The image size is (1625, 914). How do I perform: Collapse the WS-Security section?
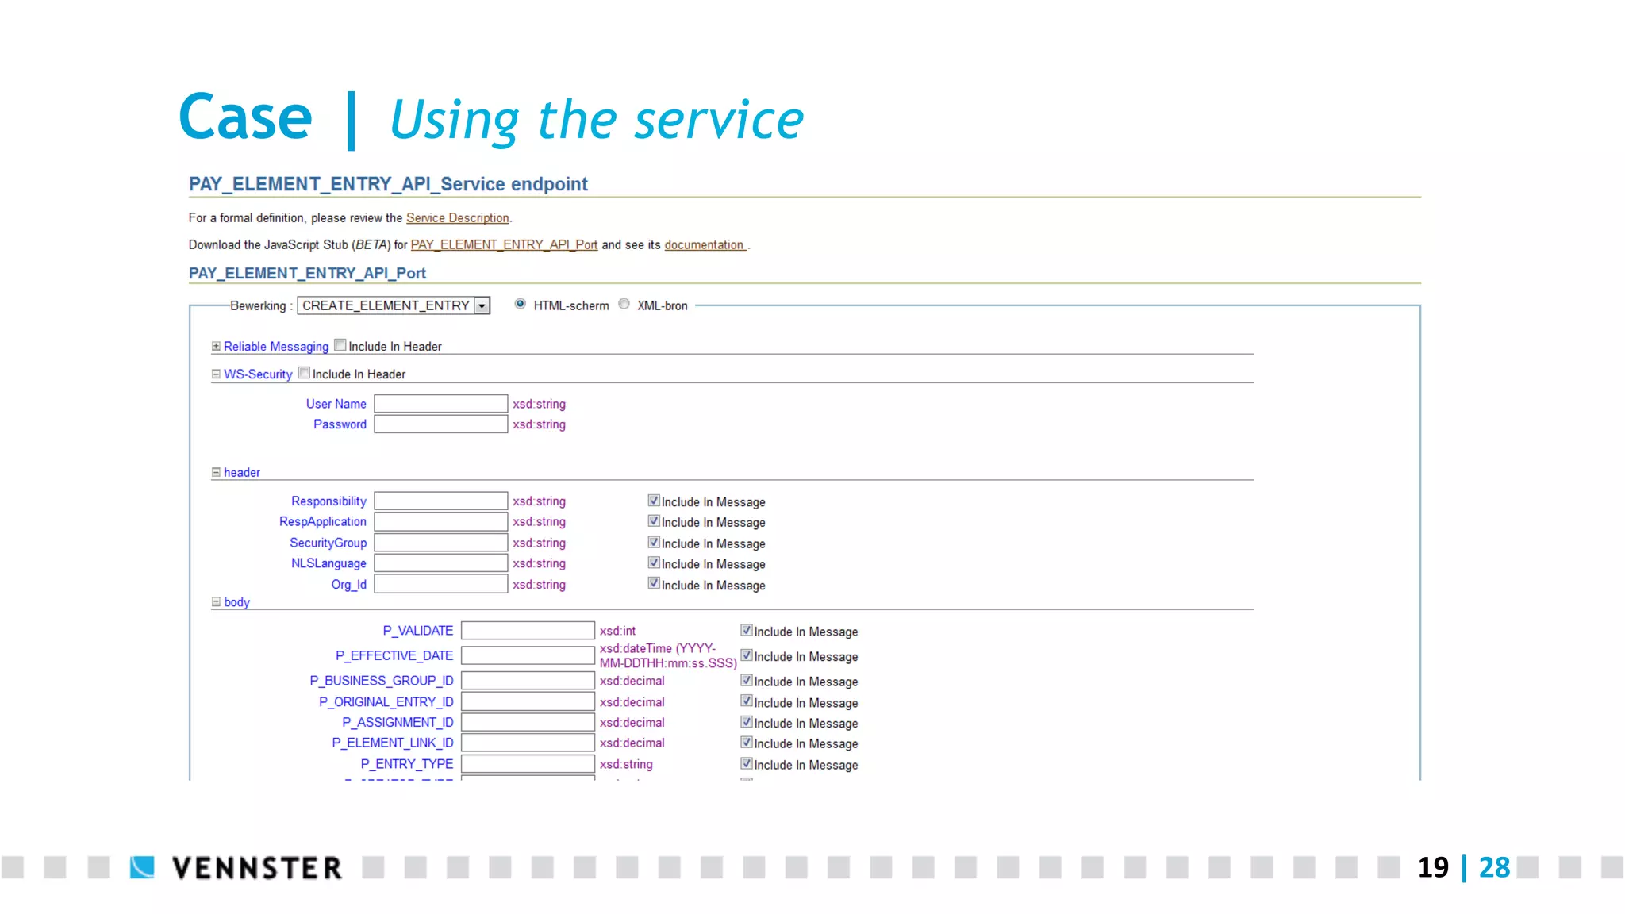tap(216, 374)
